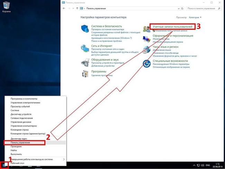Click the Панель управления breadcrumb in address bar
The image size is (225, 169).
coord(96,8)
